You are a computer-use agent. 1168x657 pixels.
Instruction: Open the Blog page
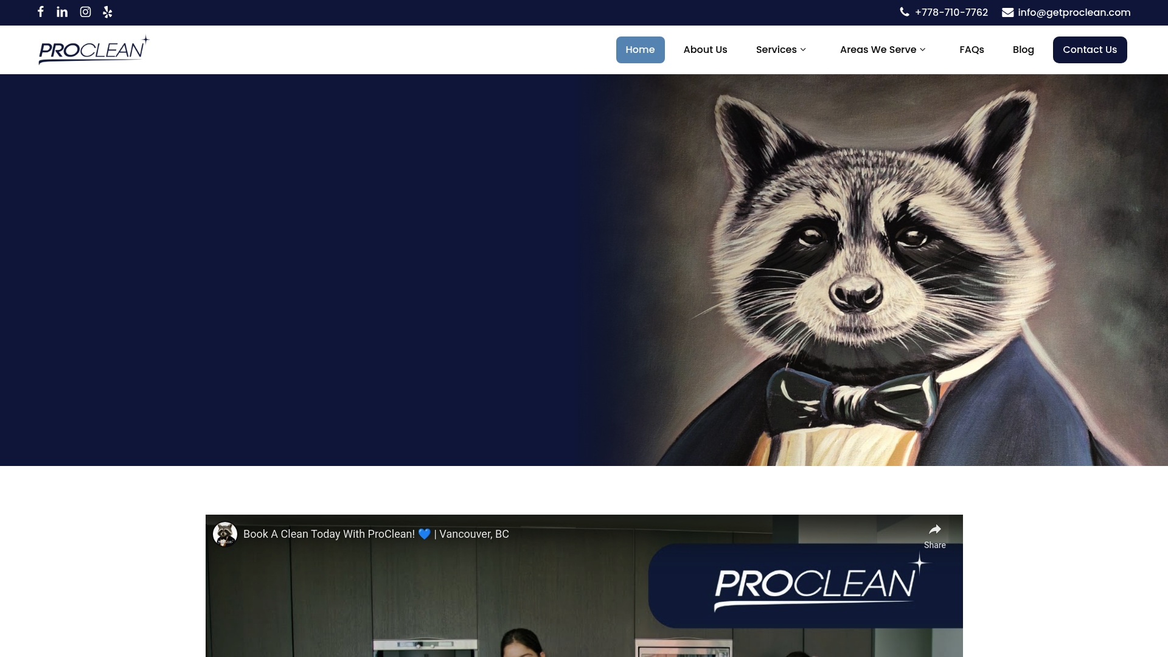1023,49
